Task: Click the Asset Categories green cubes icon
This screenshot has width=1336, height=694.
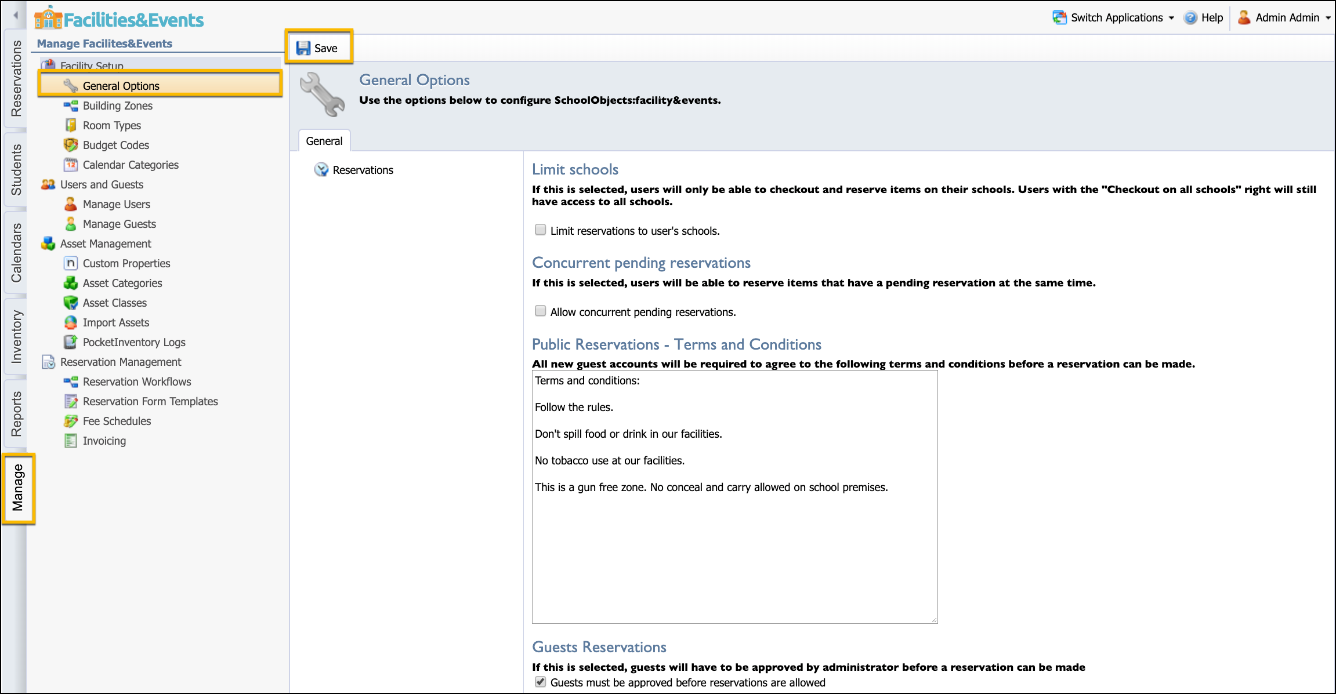Action: 71,283
